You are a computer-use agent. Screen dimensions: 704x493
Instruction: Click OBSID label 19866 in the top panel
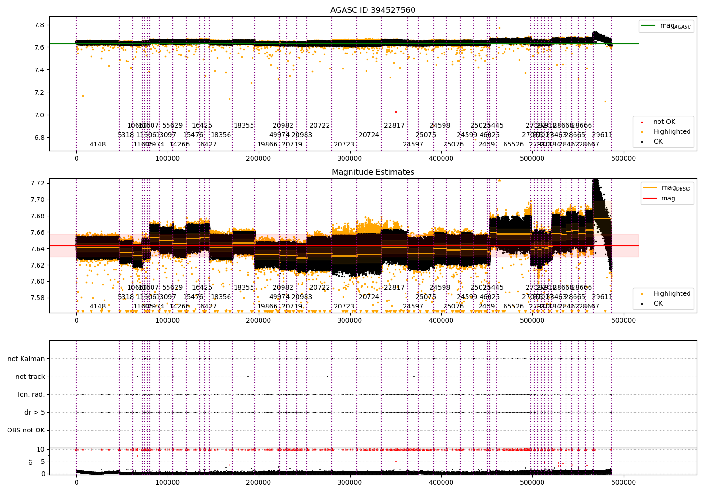click(268, 144)
